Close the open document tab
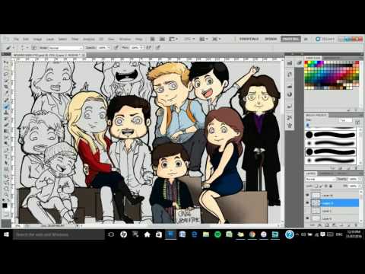Screen dimensions: 365x274 [83, 55]
